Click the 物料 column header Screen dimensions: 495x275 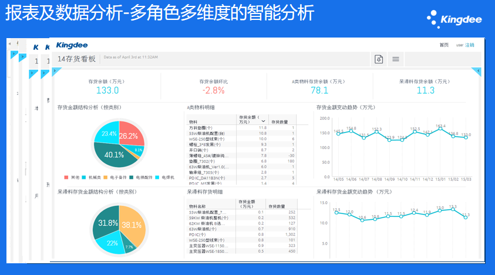pos(193,122)
